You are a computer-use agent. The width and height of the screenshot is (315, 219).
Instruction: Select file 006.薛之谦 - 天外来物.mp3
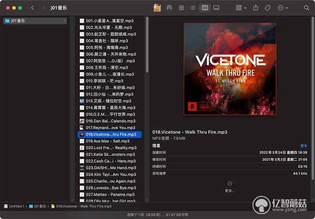(x=110, y=55)
